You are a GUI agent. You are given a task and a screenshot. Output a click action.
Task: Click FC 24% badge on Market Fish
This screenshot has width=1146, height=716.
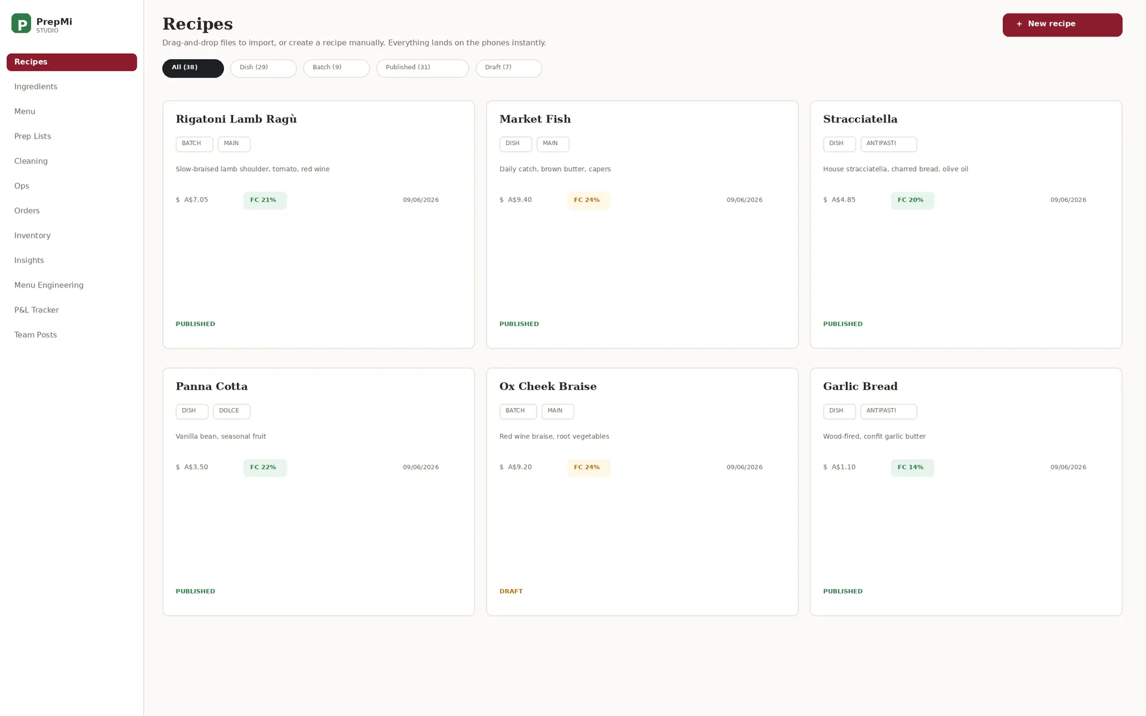(x=588, y=200)
